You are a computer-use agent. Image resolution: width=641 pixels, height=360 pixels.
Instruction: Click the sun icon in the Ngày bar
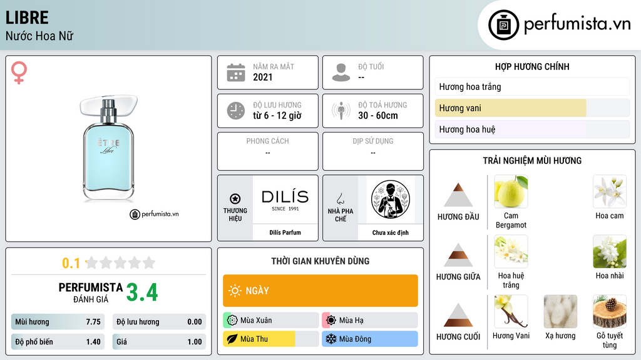click(x=235, y=291)
